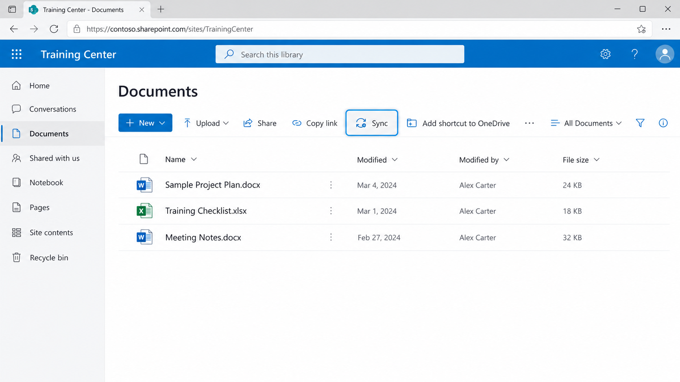680x382 pixels.
Task: Show more toolbar commands ellipsis
Action: [529, 123]
